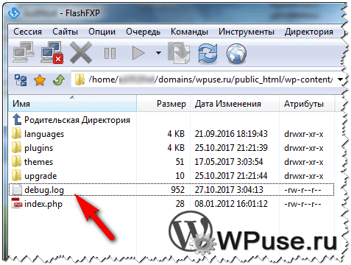Click attributes drwxr-xr-x of plugins
The height and width of the screenshot is (265, 351).
pos(304,148)
